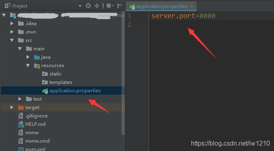The width and height of the screenshot is (274, 151).
Task: Open the Project view dropdown arrow
Action: click(80, 6)
